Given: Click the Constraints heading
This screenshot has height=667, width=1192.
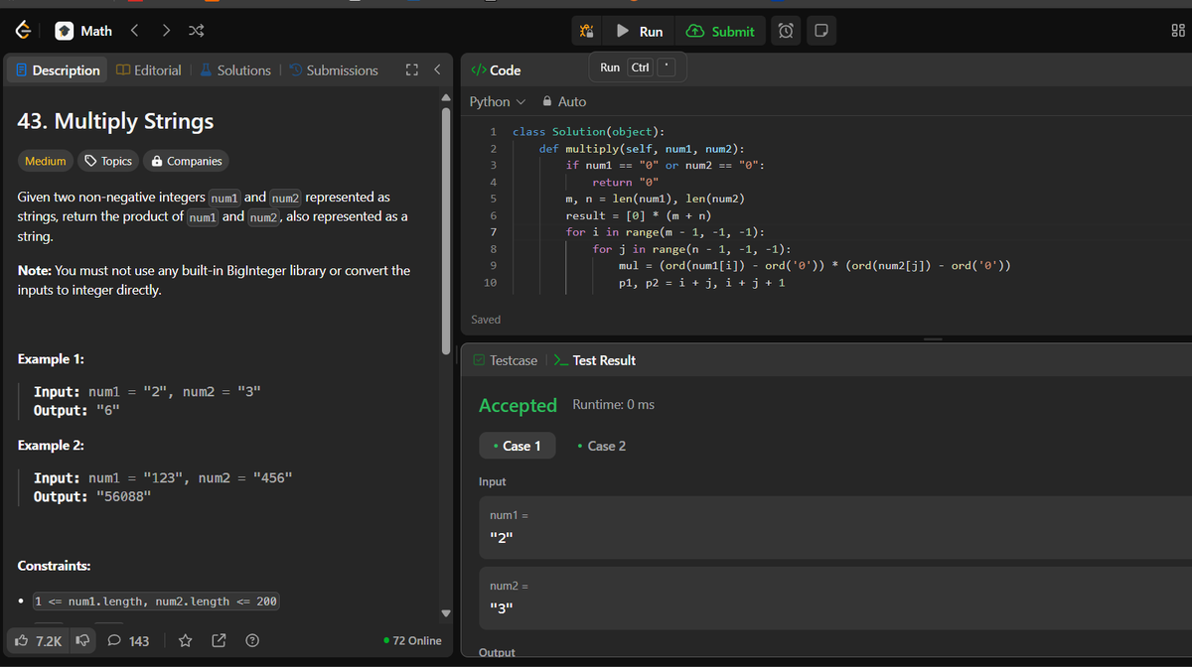Looking at the screenshot, I should click(x=55, y=566).
